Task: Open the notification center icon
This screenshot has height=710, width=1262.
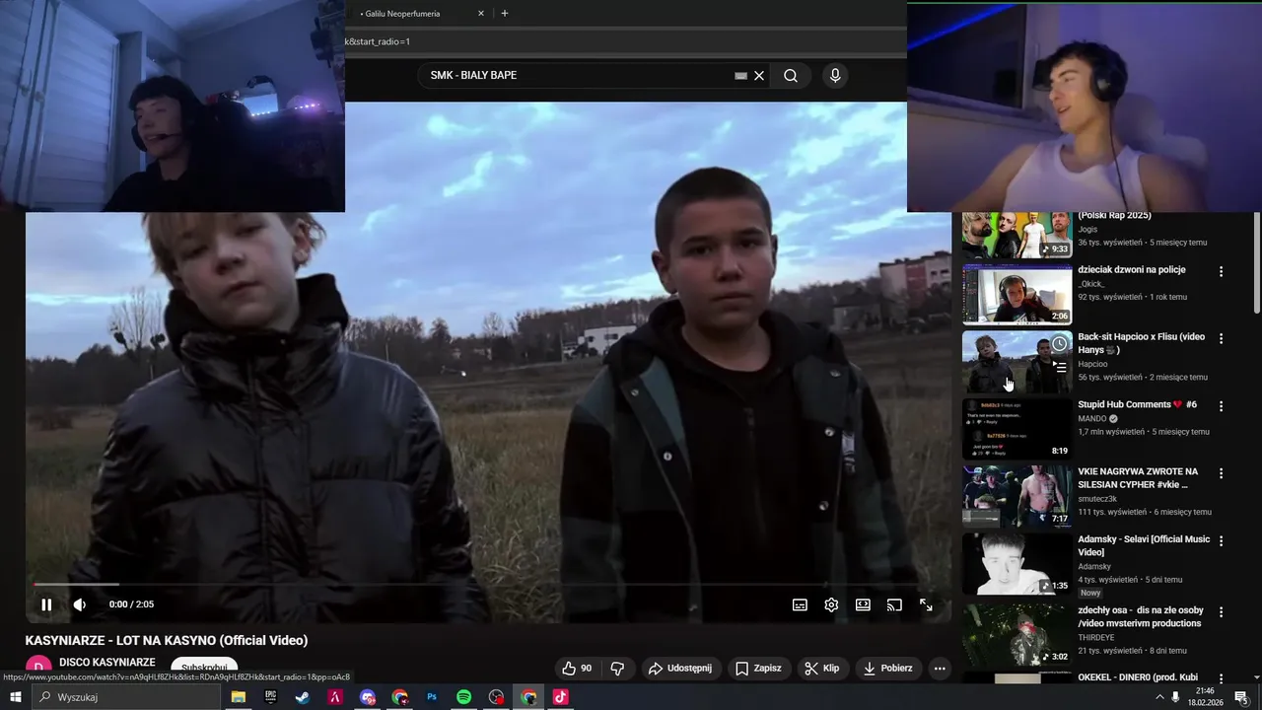Action: [1241, 697]
